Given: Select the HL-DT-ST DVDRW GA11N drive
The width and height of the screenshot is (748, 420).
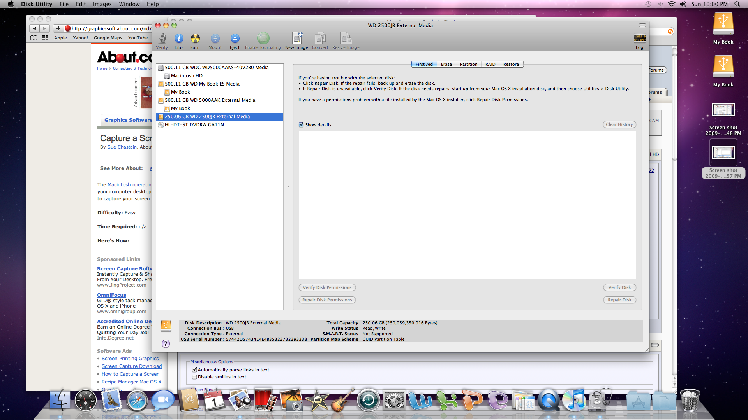Looking at the screenshot, I should click(x=220, y=125).
